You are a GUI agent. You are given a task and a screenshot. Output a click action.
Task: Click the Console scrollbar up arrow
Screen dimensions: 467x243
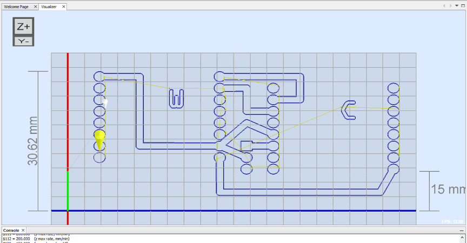pyautogui.click(x=462, y=238)
